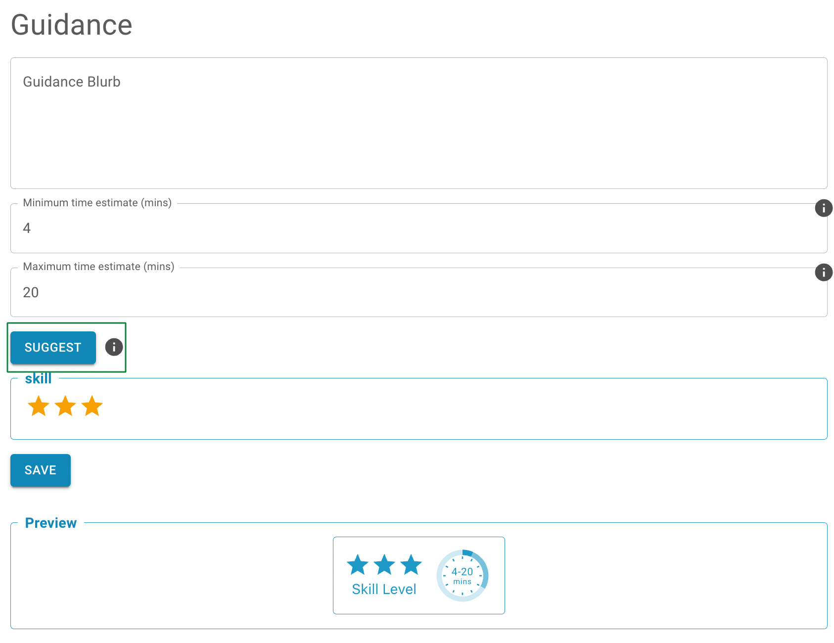The height and width of the screenshot is (643, 834).
Task: Expand the Preview panel
Action: point(51,523)
